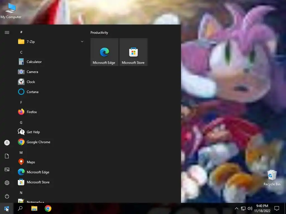Open File Explorer from the taskbar
This screenshot has height=214, width=286.
click(34, 208)
